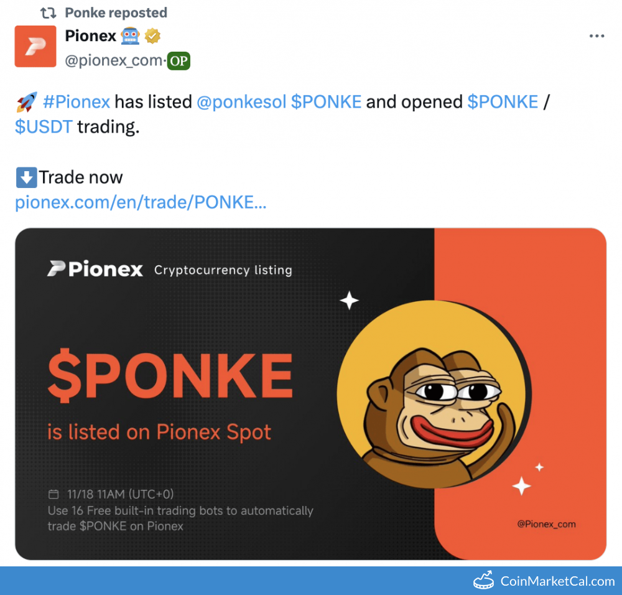Viewport: 622px width, 595px height.
Task: Click the repost arrows icon
Action: tap(48, 12)
